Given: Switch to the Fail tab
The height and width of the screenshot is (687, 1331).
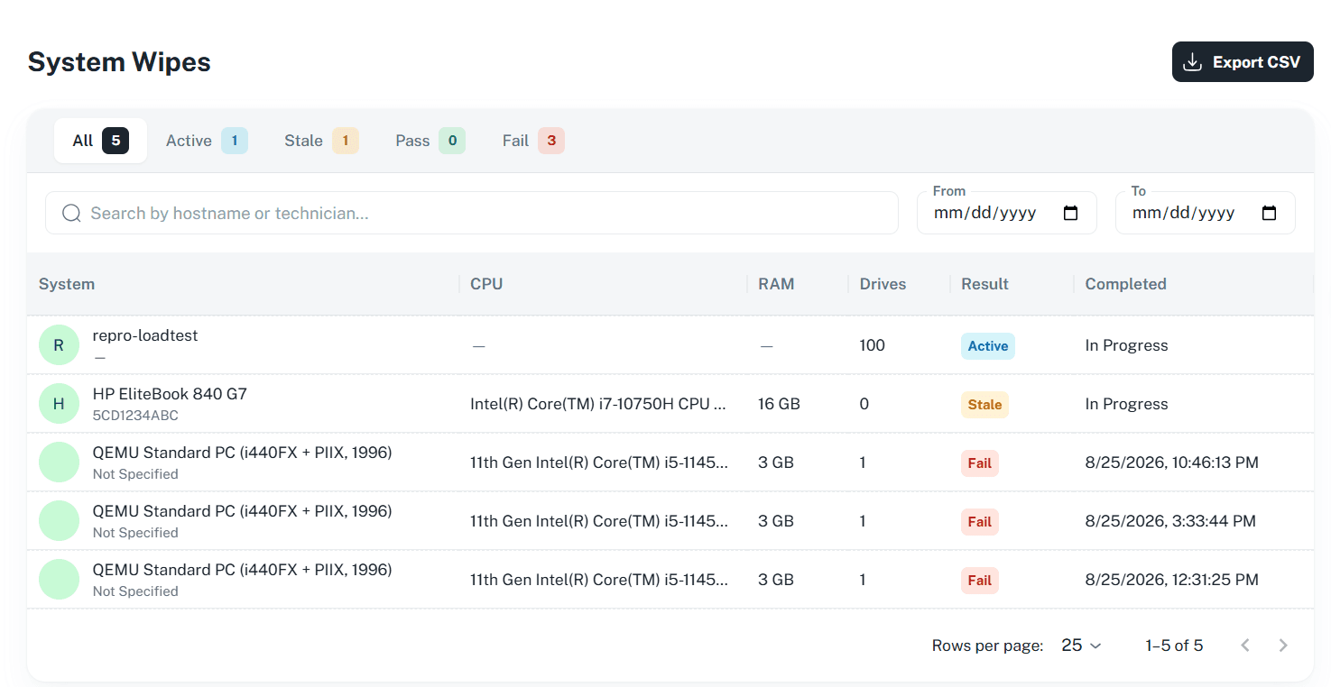Looking at the screenshot, I should tap(533, 141).
